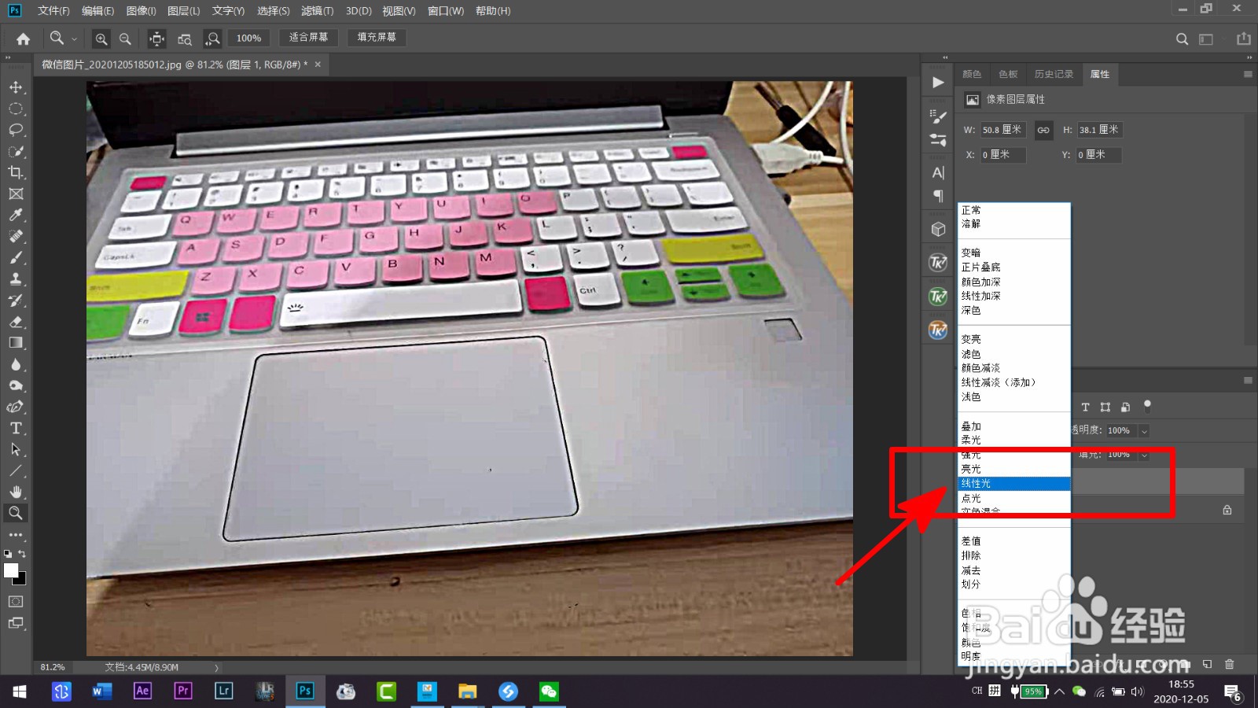This screenshot has width=1258, height=708.
Task: Enable Zoom In mode in options bar
Action: [101, 38]
